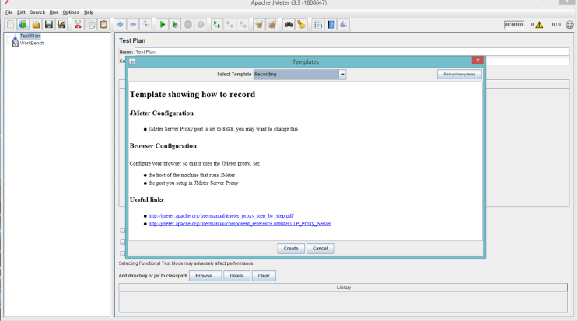Click the last toolbar icon after Help

point(344,25)
